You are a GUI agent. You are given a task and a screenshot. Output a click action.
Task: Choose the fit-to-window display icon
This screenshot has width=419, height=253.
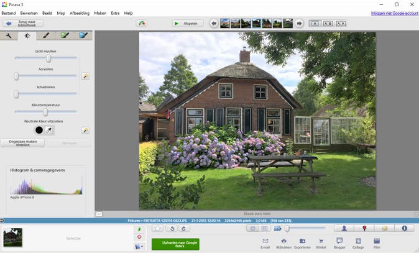[x=252, y=228]
